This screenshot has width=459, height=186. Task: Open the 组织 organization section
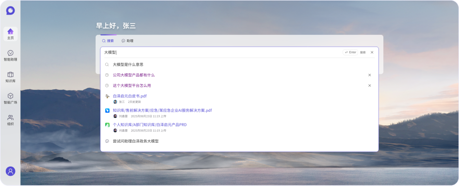(x=11, y=120)
